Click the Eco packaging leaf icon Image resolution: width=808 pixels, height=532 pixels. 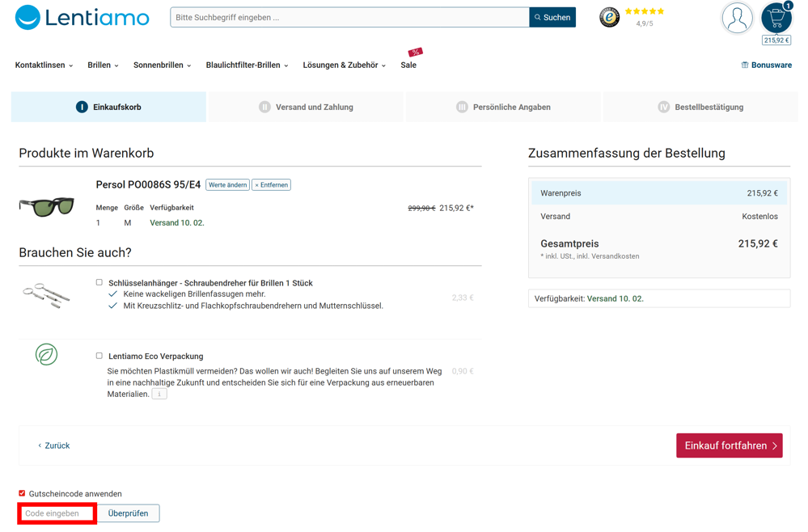46,354
